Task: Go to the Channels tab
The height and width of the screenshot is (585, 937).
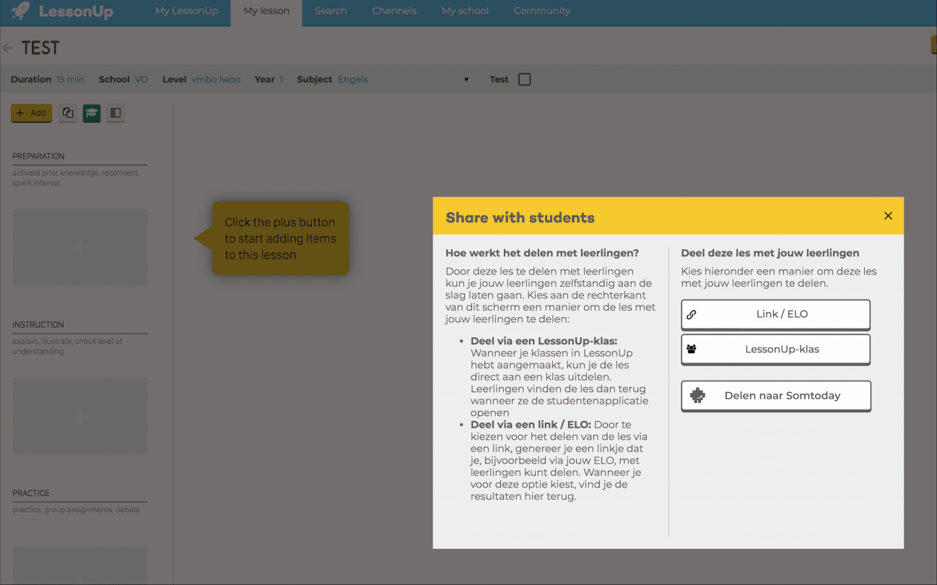Action: pyautogui.click(x=394, y=11)
